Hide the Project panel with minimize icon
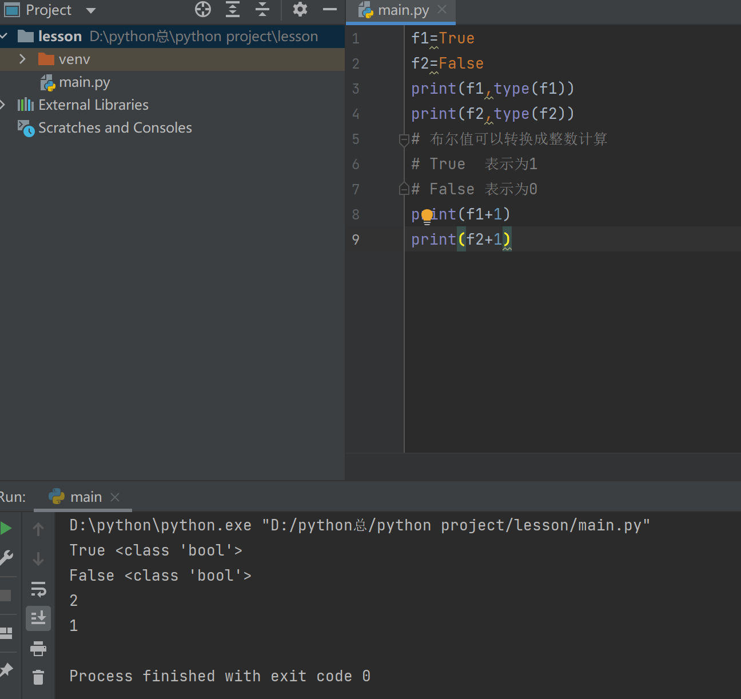741x699 pixels. point(330,9)
